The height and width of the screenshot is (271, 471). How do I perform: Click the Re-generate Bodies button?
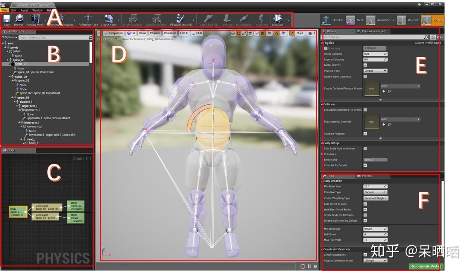tap(426, 266)
